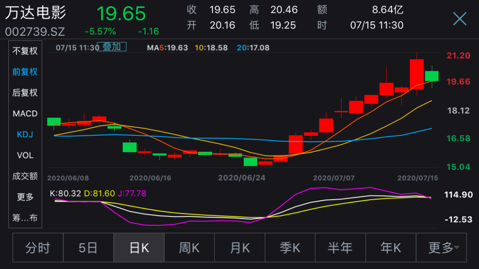Switch to the 年K tab
This screenshot has height=269, width=479.
[391, 248]
